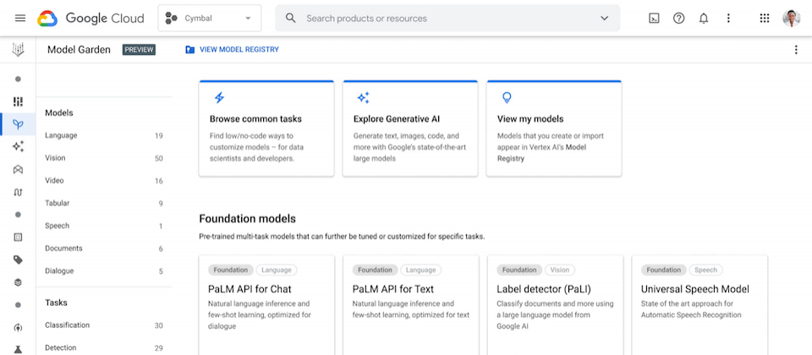Open the grid table icon in the sidebar
812x355 pixels.
click(x=18, y=237)
